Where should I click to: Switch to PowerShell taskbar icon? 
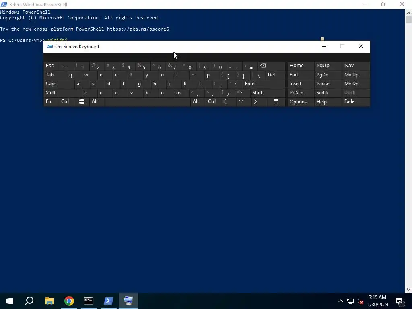pyautogui.click(x=109, y=301)
